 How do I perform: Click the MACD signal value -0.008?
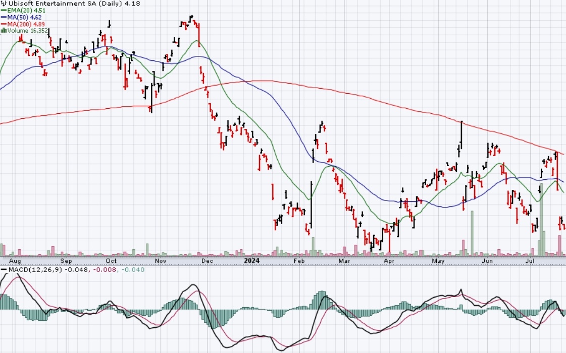(x=105, y=269)
